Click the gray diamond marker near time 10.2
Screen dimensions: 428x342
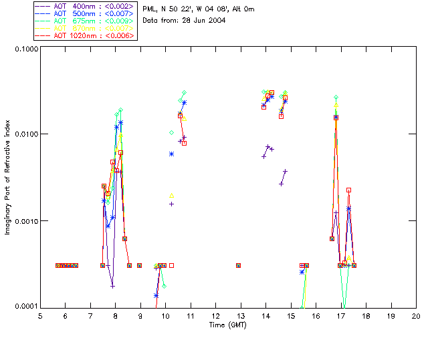pyautogui.click(x=172, y=133)
